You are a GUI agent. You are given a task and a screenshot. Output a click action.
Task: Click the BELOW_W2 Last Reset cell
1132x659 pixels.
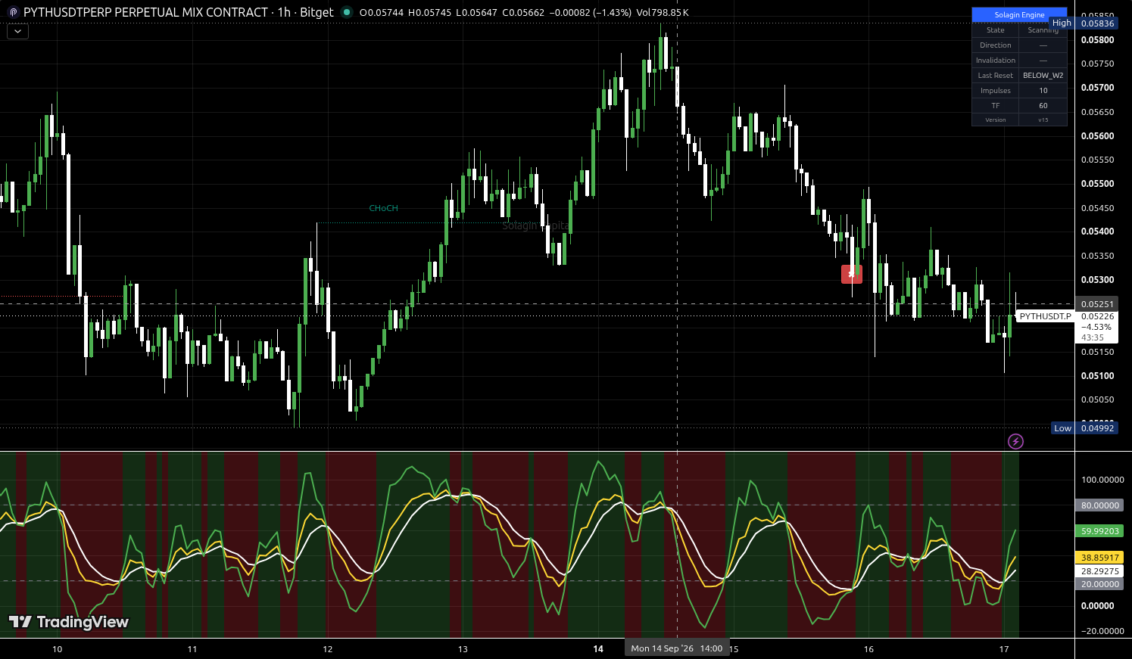1043,76
